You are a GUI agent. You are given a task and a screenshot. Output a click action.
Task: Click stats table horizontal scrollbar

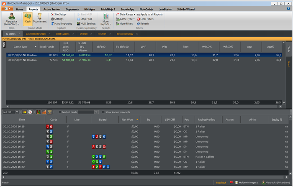144,106
